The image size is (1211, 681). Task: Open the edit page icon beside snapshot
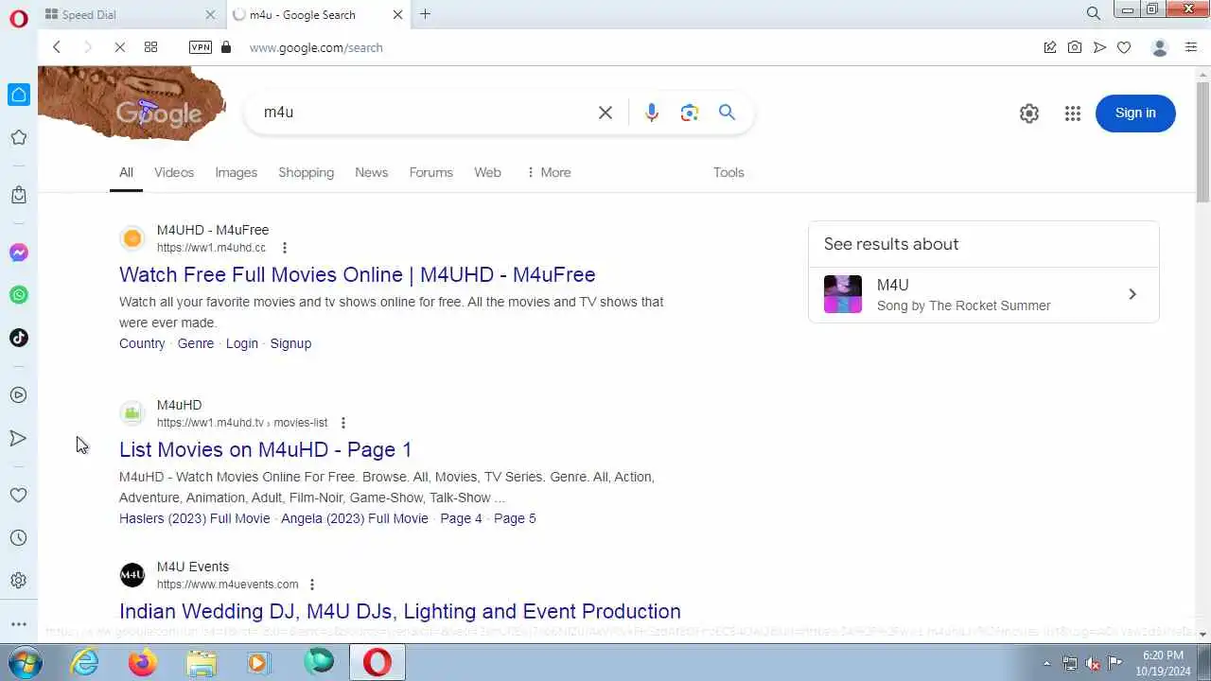point(1050,47)
